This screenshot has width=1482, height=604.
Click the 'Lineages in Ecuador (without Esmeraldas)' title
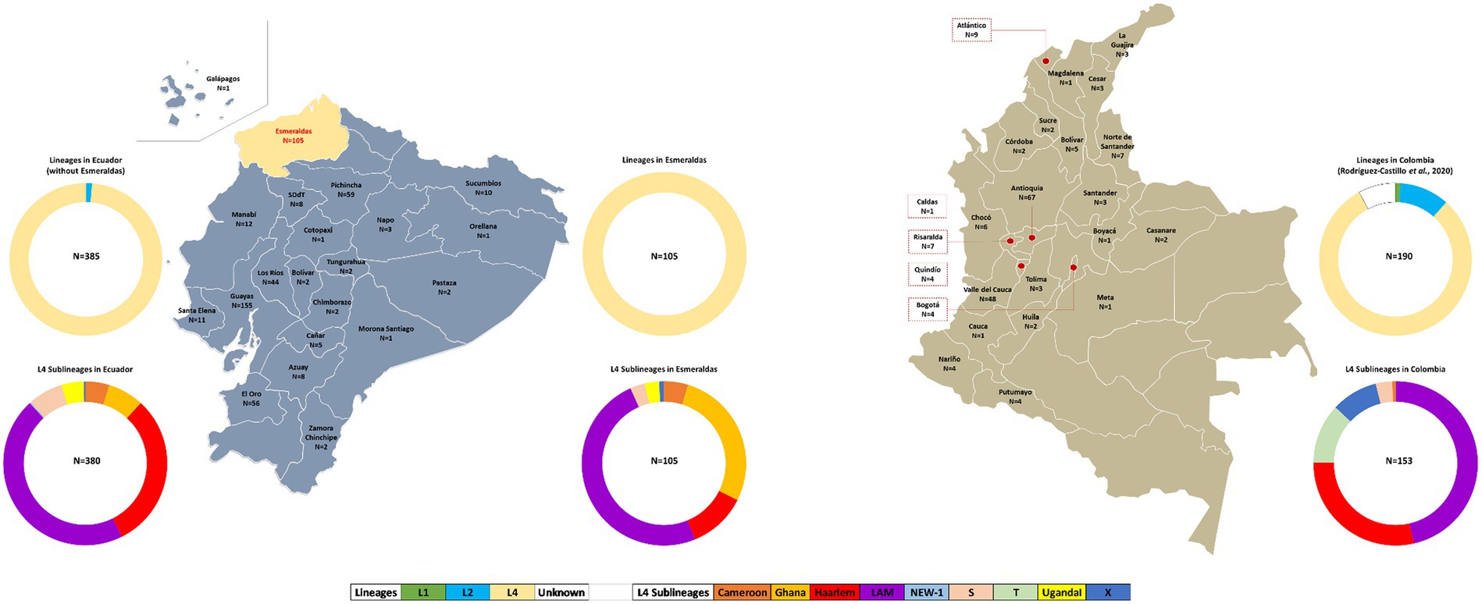(x=86, y=165)
